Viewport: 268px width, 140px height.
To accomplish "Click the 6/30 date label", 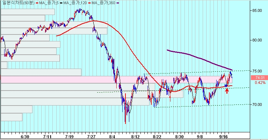I will point(25,137).
